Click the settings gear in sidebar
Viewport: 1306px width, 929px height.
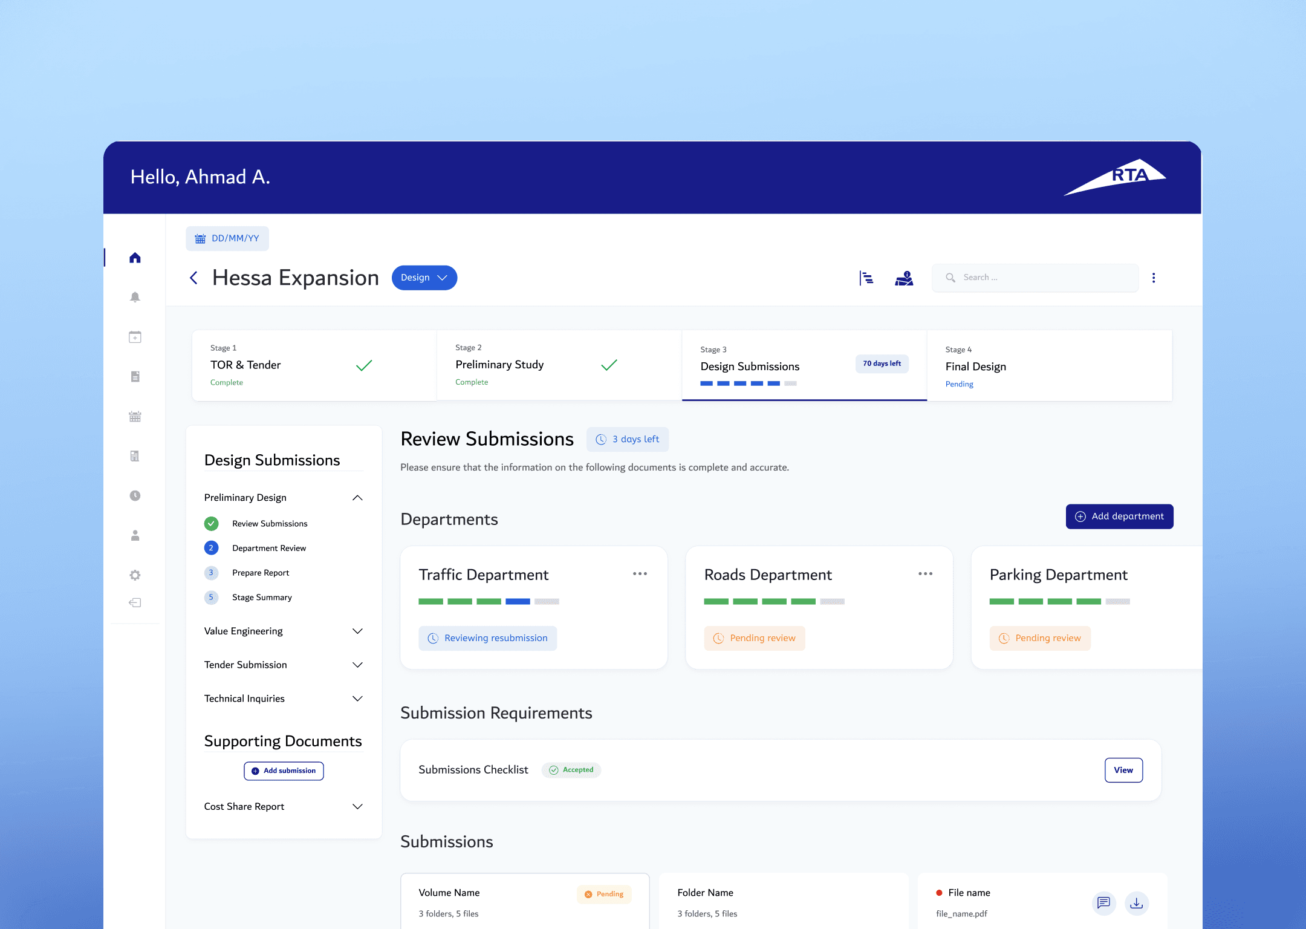point(135,575)
